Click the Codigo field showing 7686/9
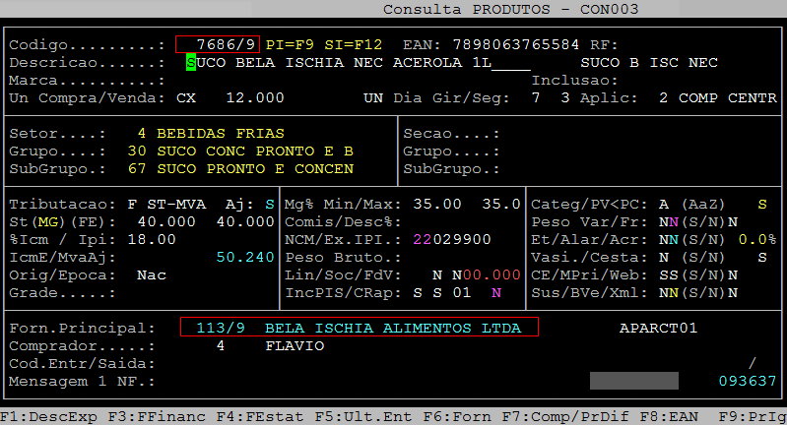787x425 pixels. 218,44
